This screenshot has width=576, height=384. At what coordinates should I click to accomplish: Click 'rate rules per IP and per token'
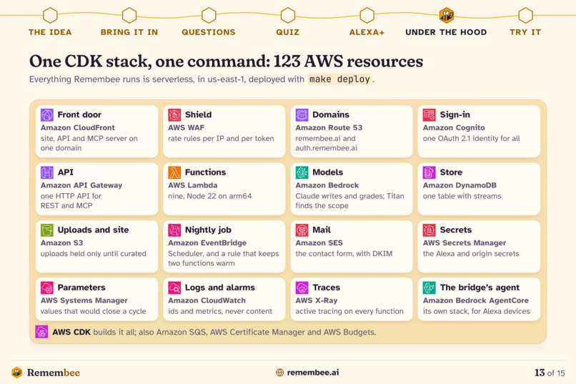221,138
